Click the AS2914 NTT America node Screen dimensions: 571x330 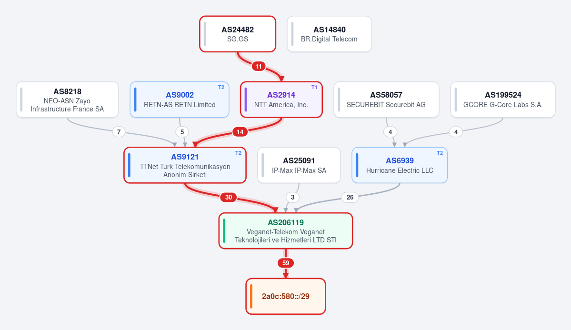click(x=281, y=100)
